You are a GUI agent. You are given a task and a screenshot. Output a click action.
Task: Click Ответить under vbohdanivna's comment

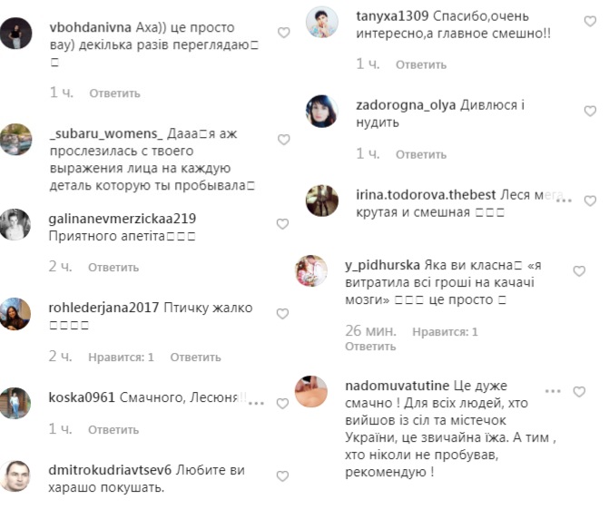point(114,93)
